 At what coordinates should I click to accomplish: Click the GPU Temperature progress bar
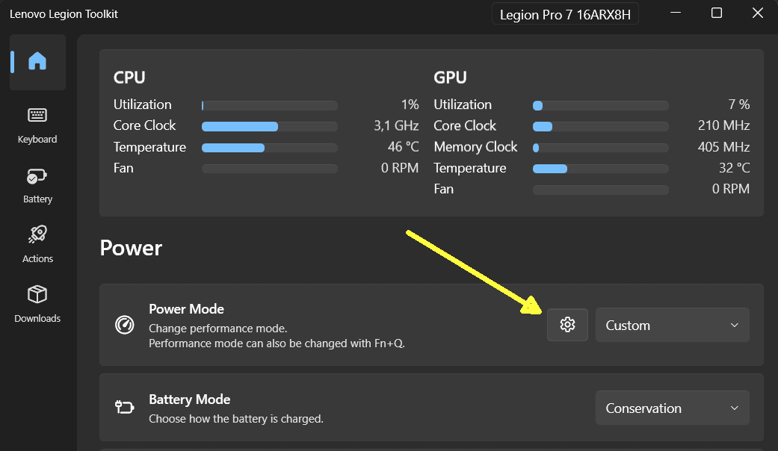[x=600, y=169]
